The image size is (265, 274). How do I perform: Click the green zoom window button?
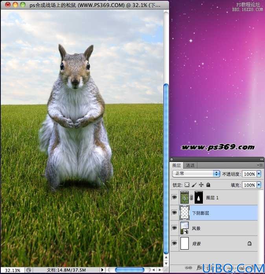click(x=23, y=5)
